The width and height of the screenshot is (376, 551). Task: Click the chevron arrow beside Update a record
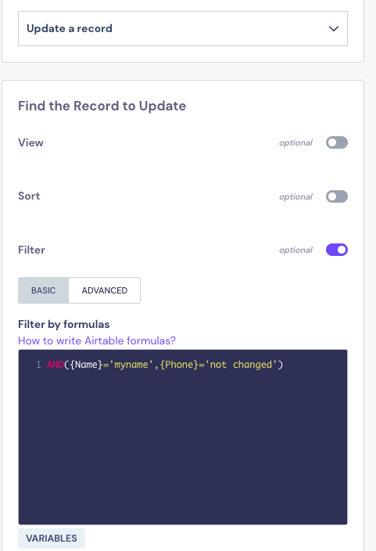334,28
